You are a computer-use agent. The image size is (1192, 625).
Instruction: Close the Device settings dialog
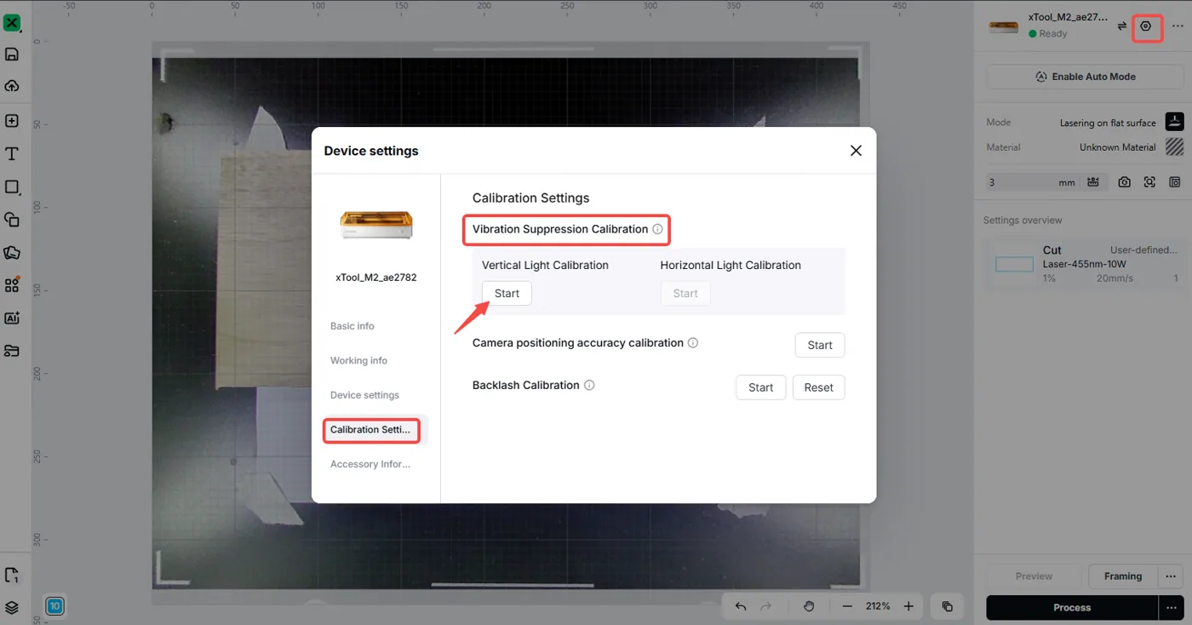(857, 151)
